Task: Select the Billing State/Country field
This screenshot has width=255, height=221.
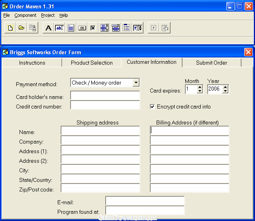Action: [190, 178]
